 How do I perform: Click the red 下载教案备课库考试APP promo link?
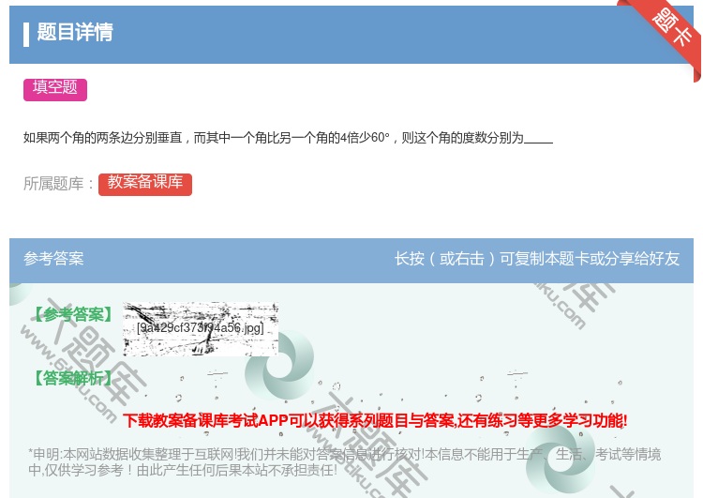pyautogui.click(x=375, y=421)
